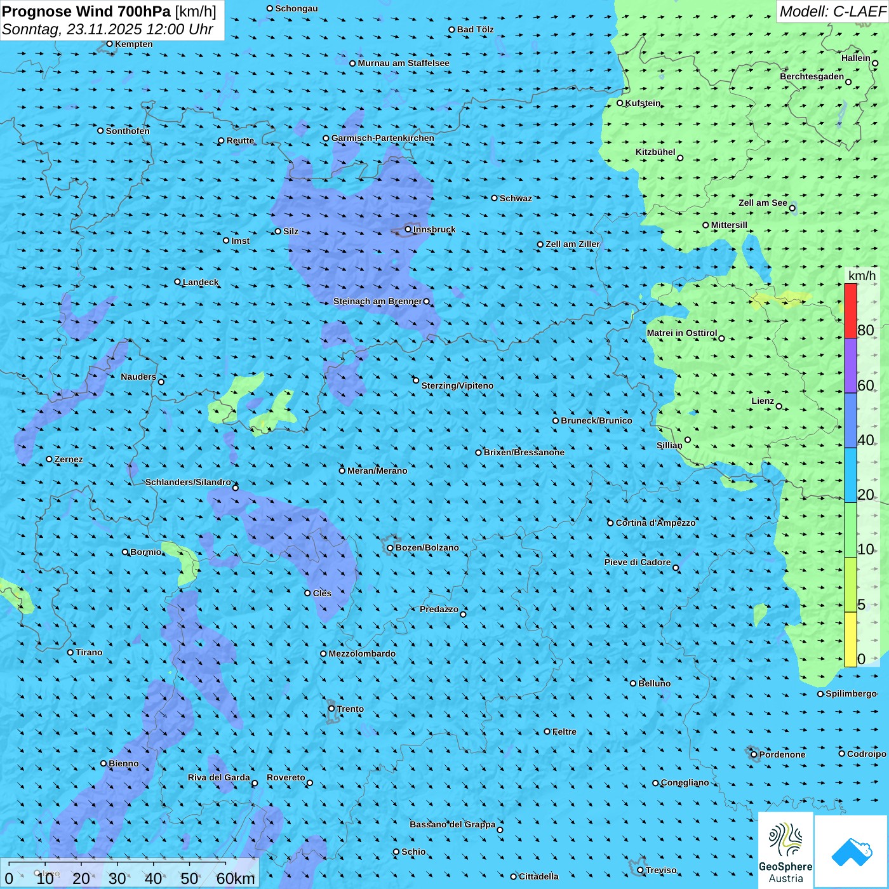Viewport: 889px width, 889px height.
Task: Click the yellow 0-5 km/h legend color
Action: click(850, 639)
